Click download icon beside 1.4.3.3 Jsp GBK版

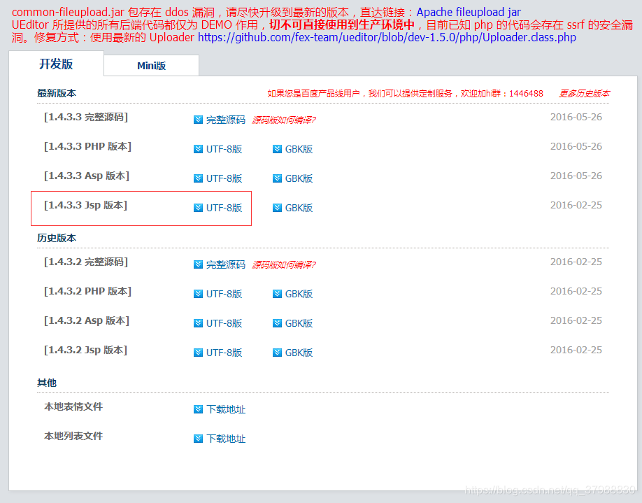click(277, 208)
